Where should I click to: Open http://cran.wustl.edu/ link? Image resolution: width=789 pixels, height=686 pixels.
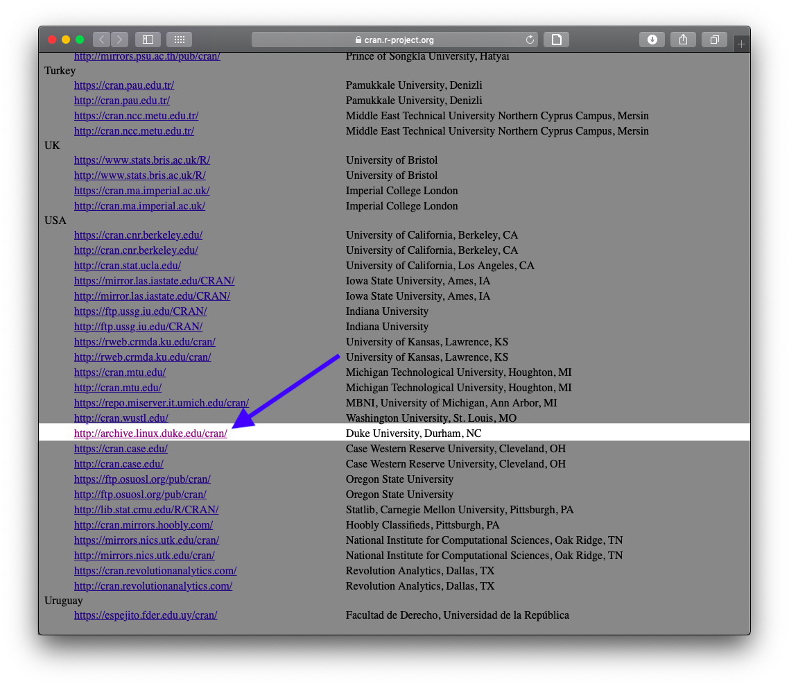(121, 418)
